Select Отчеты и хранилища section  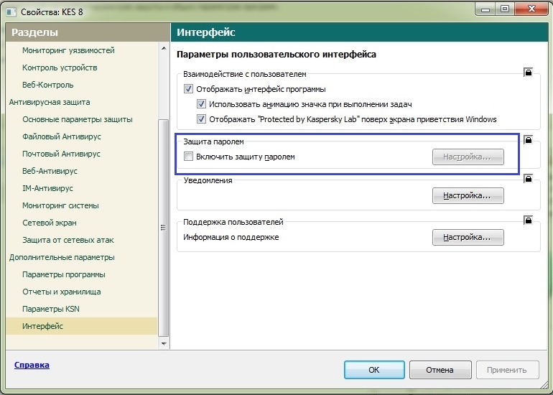click(61, 292)
